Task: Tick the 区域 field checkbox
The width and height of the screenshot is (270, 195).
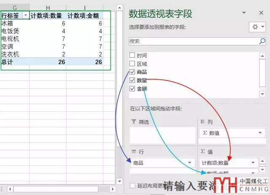Action: (132, 63)
